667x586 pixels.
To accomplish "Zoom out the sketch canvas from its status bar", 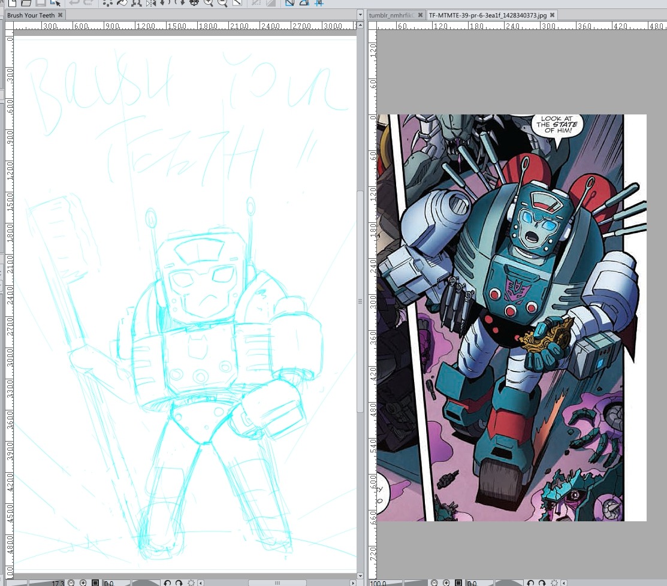I will coord(71,582).
